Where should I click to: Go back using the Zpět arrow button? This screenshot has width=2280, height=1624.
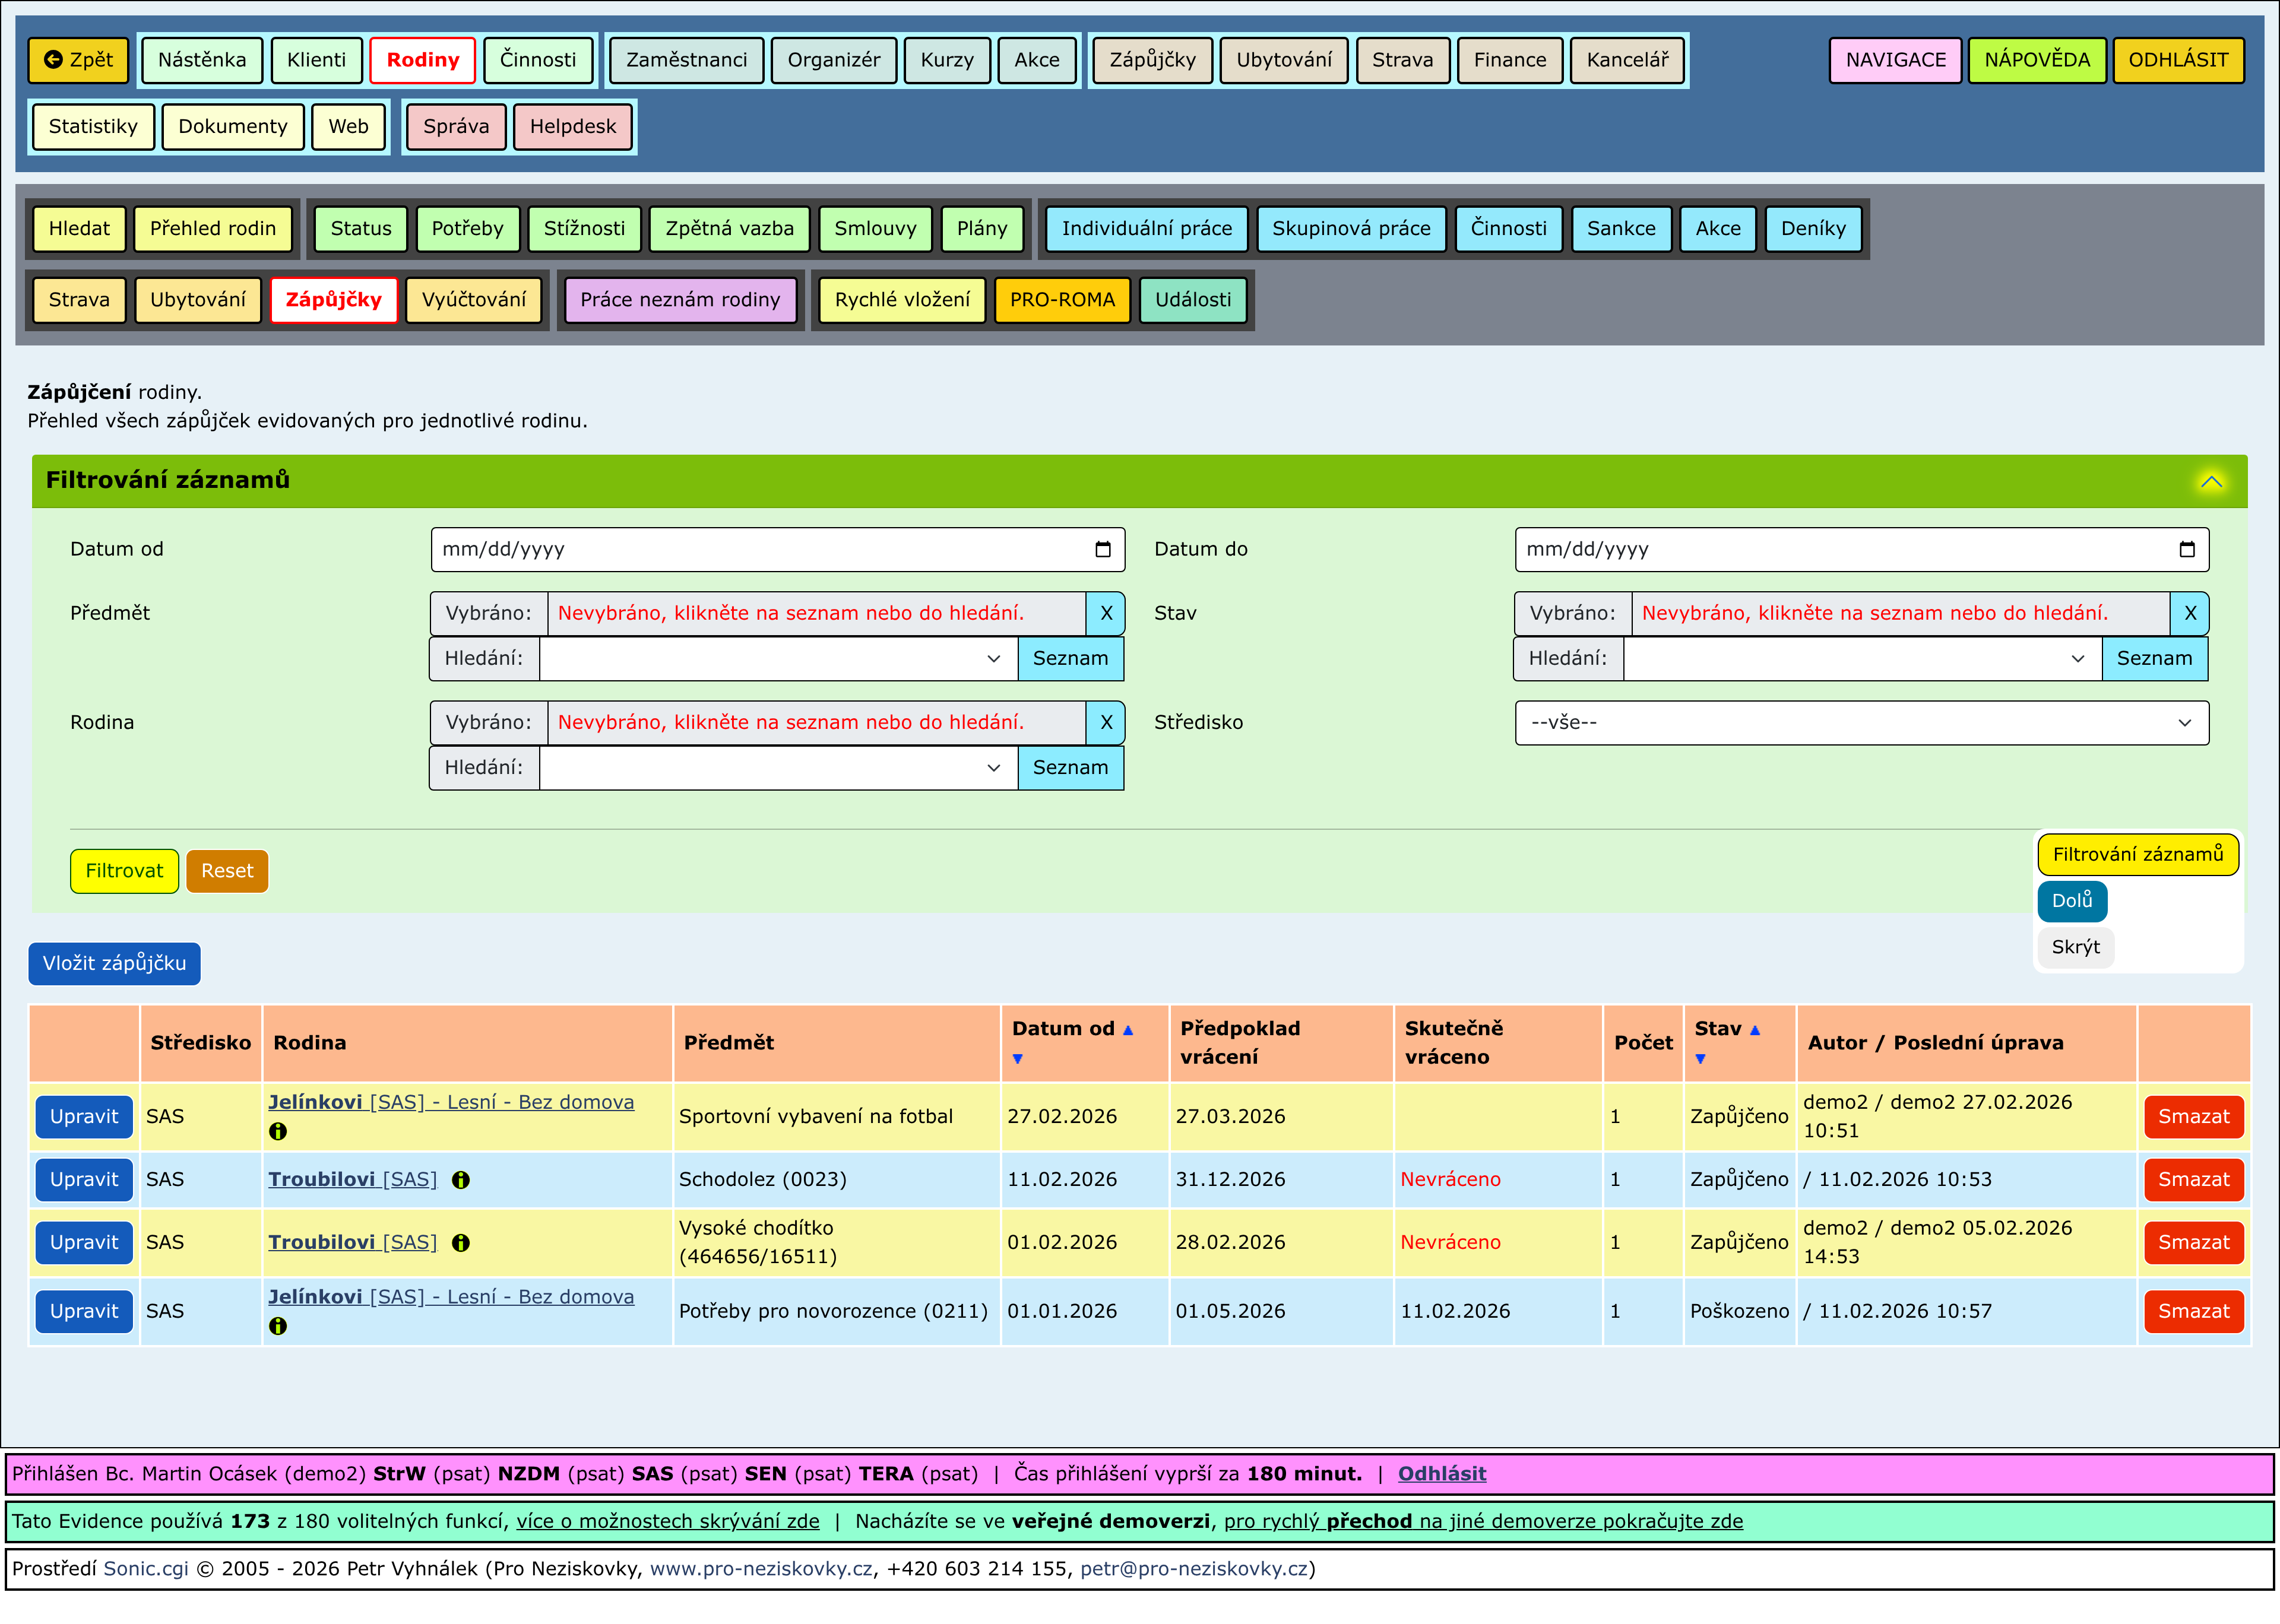pos(79,60)
